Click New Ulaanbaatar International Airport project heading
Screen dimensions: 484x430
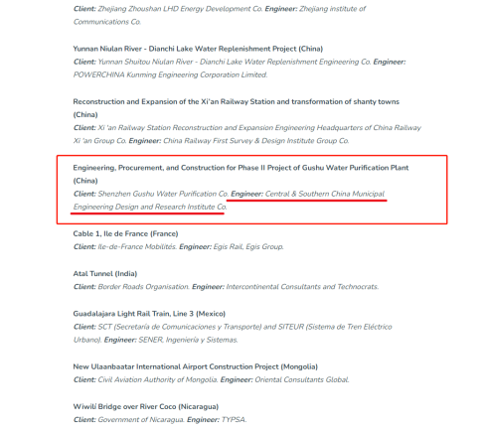click(x=195, y=366)
